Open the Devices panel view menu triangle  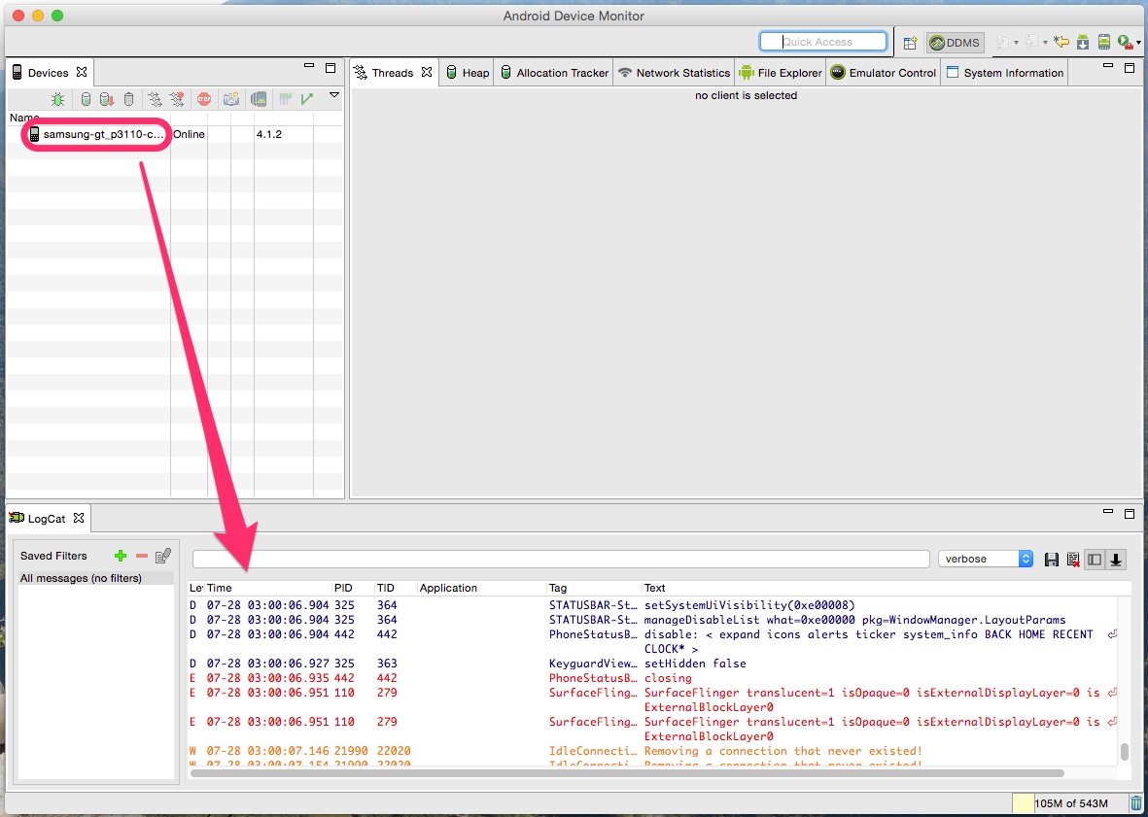334,95
